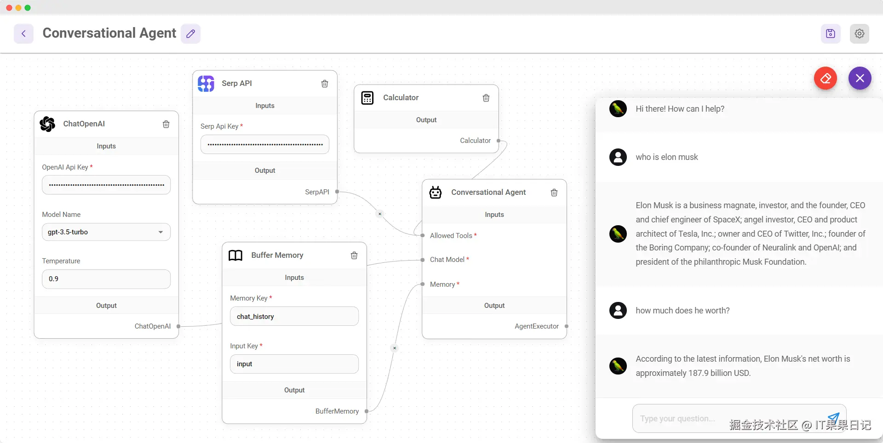Screen dimensions: 883x443
Task: Delete the ChatOpenAI node
Action: click(166, 124)
